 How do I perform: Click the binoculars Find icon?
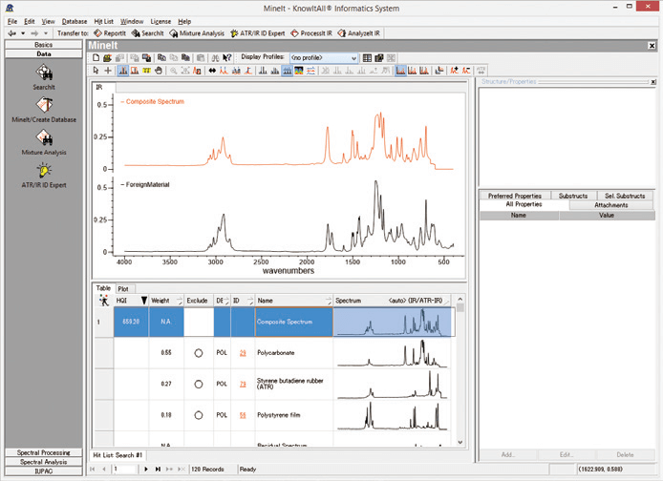click(215, 58)
